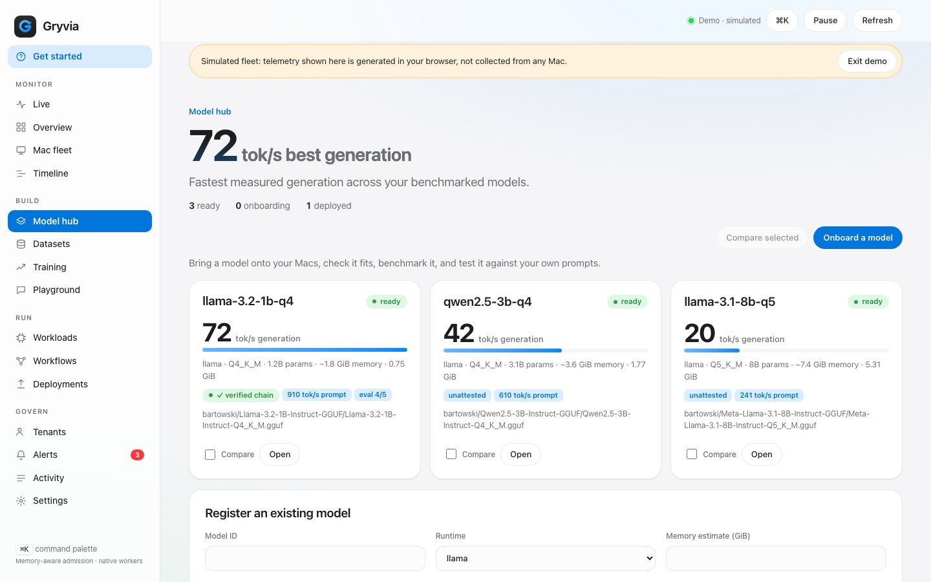Viewport: 931px width, 582px height.
Task: Click the verified chain badge
Action: [x=241, y=395]
